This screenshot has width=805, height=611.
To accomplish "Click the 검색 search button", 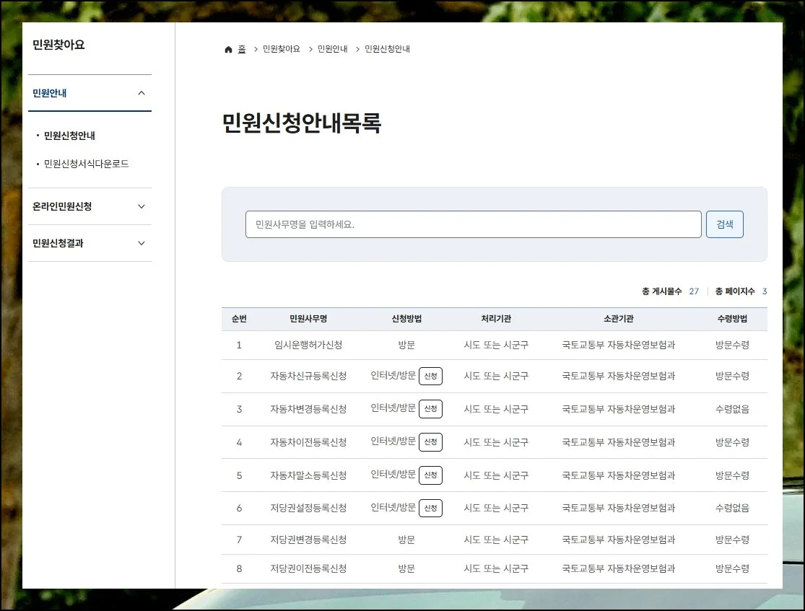I will (x=724, y=224).
